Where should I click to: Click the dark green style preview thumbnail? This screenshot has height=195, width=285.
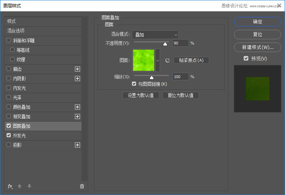pos(258,89)
